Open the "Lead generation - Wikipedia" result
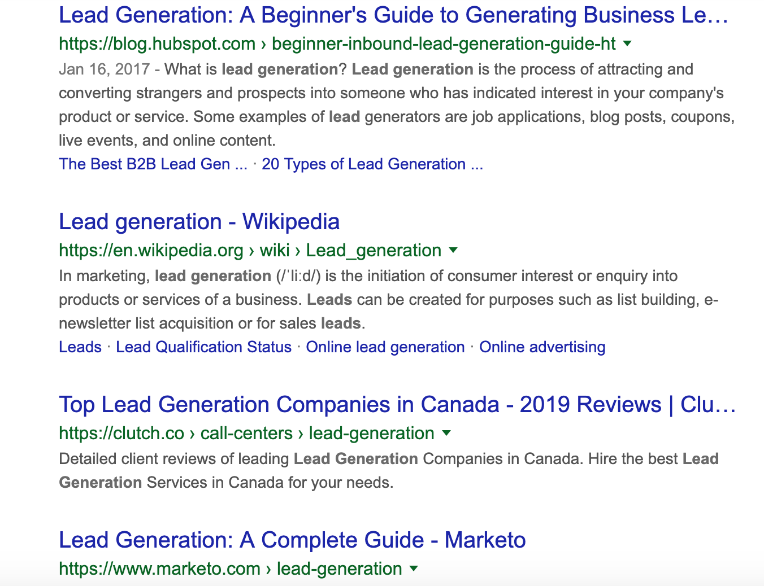Viewport: 764px width, 586px height. 199,222
